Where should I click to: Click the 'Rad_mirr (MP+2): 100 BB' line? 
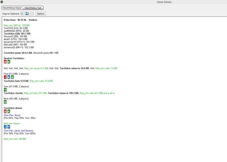17,25
